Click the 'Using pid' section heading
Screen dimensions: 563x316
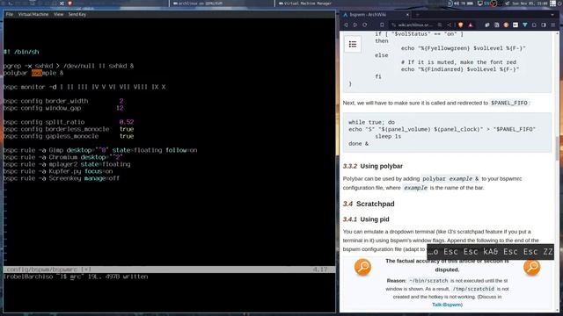click(x=375, y=219)
